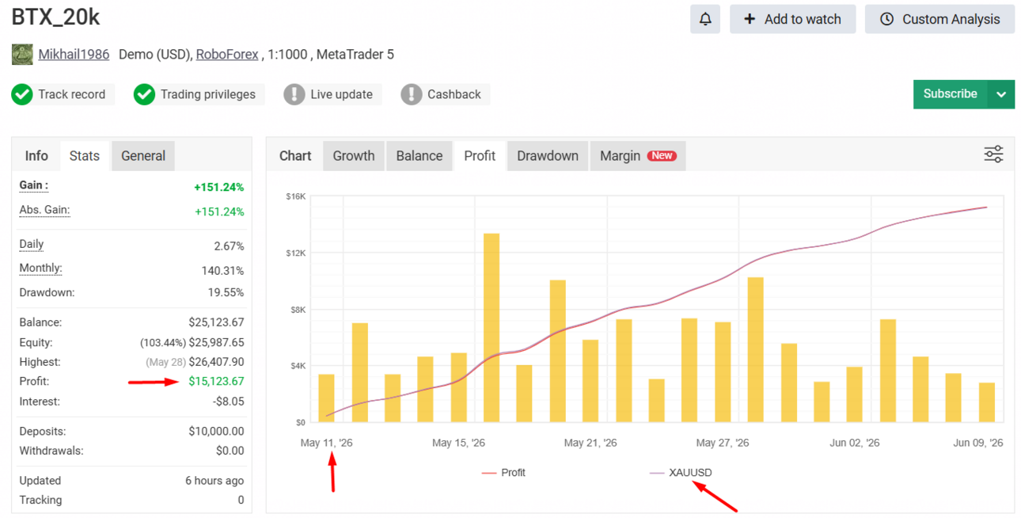1021x518 pixels.
Task: Open chart settings sliders icon
Action: pyautogui.click(x=993, y=154)
